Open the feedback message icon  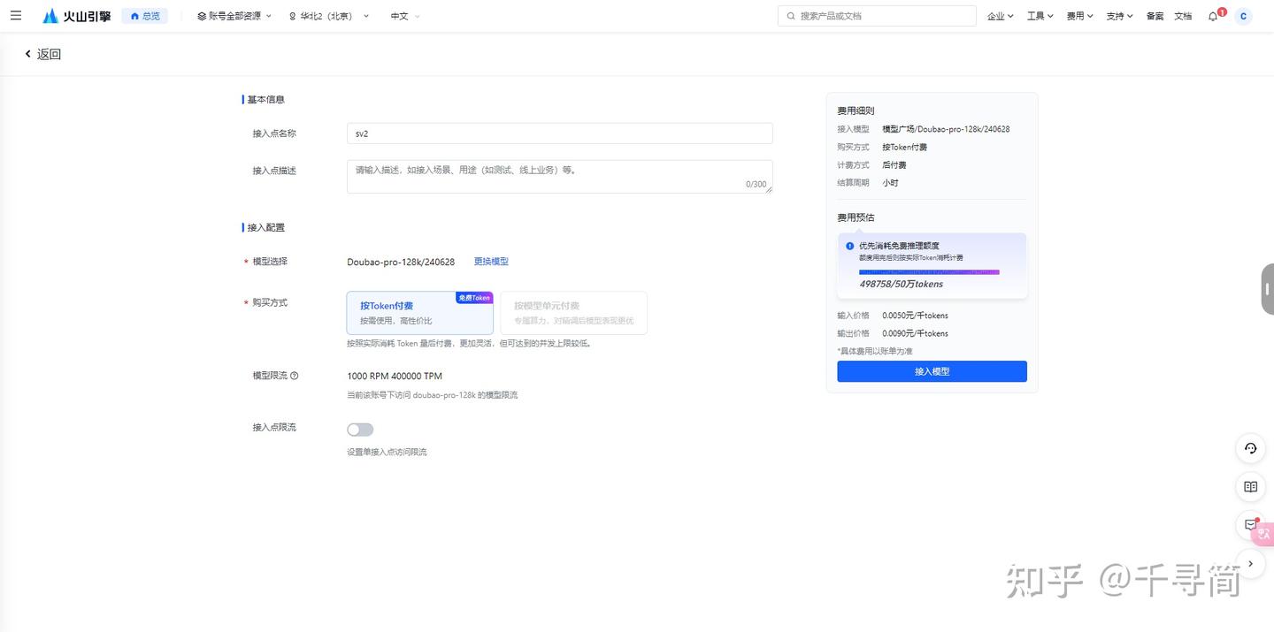point(1250,525)
